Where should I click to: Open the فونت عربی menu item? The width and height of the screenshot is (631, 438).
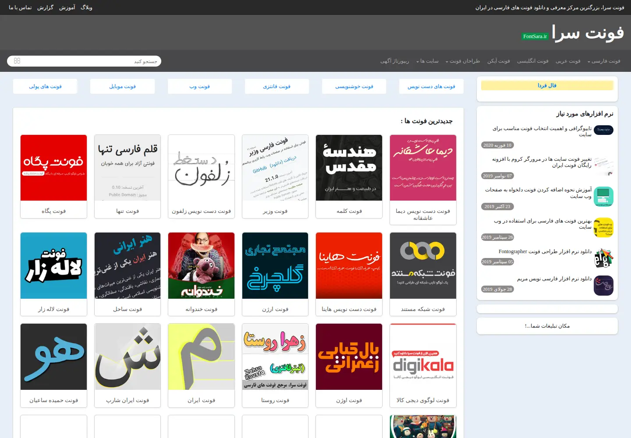(568, 61)
